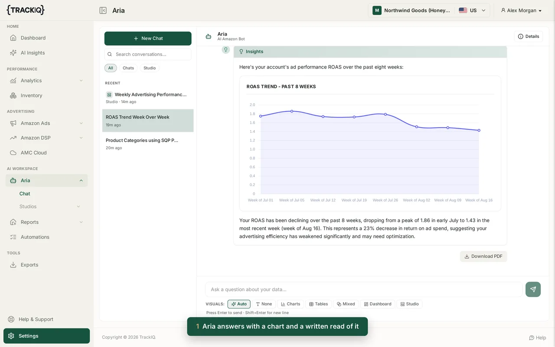The width and height of the screenshot is (555, 347).
Task: Open AMC Cloud icon
Action: 13,153
